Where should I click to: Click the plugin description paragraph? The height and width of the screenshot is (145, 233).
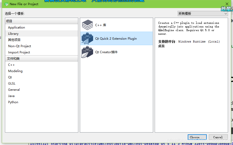[189, 28]
